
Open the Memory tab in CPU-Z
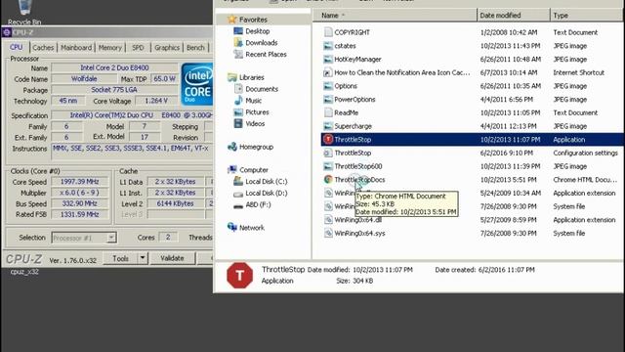[110, 48]
